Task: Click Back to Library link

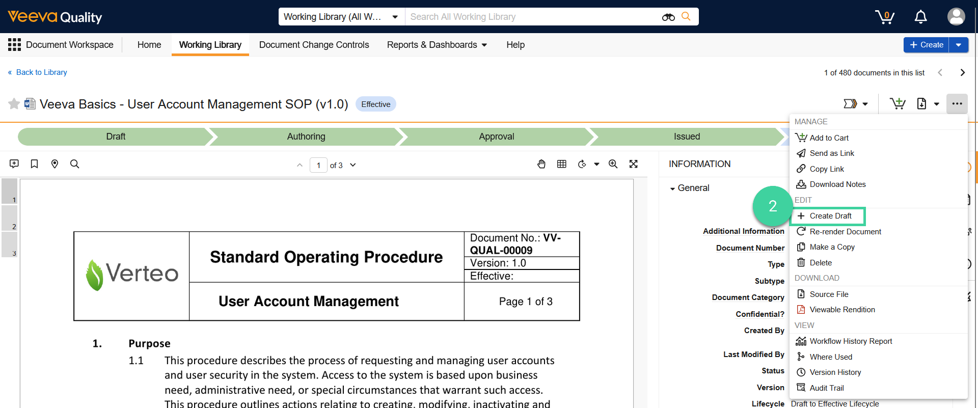Action: (38, 72)
